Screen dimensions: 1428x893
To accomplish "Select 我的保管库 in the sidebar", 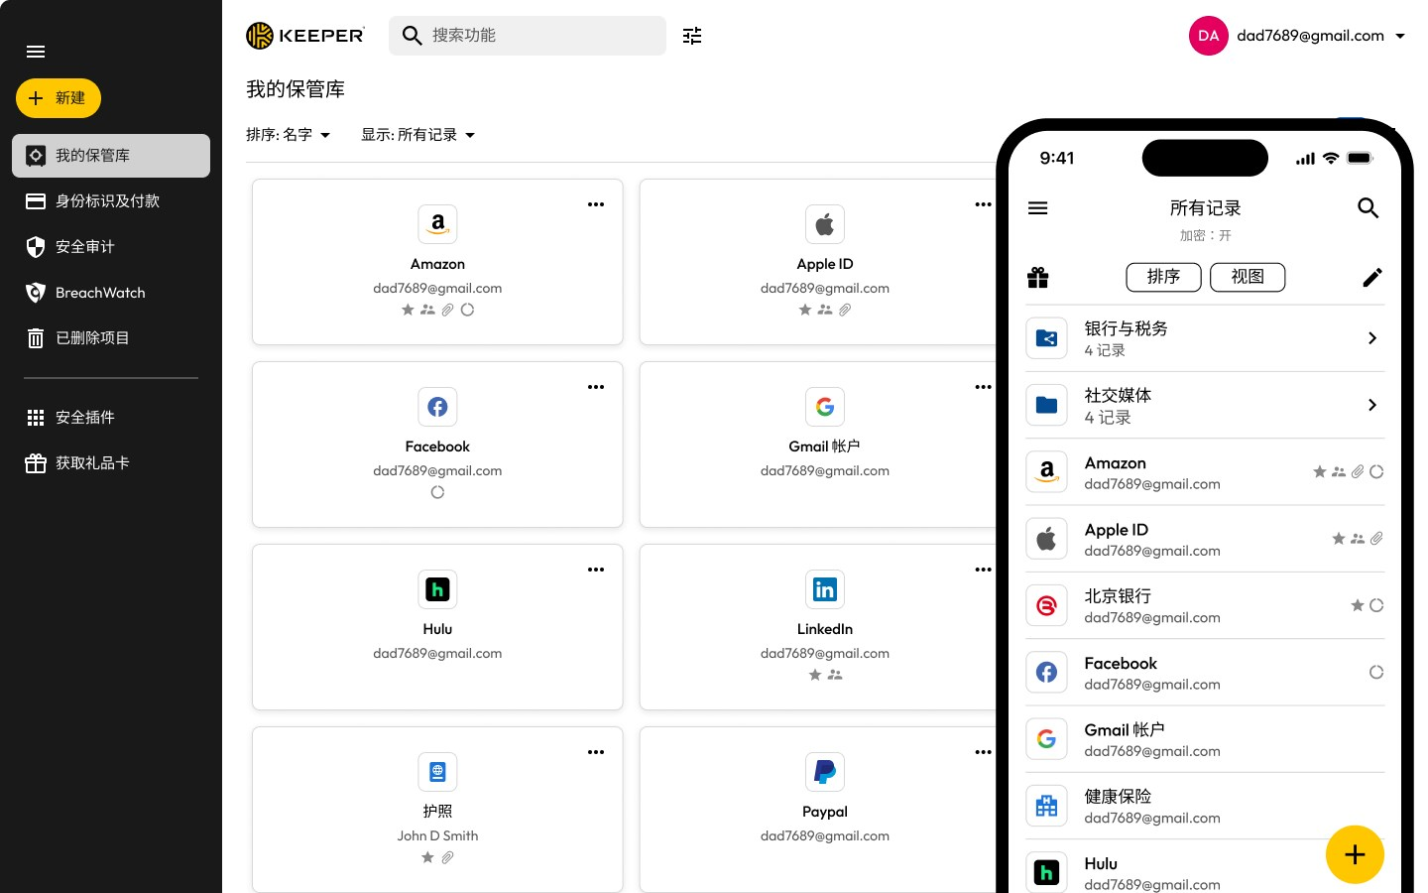I will point(111,156).
